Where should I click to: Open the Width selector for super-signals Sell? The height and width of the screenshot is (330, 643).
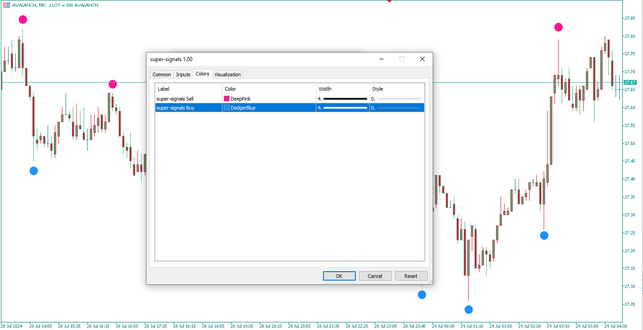click(342, 99)
